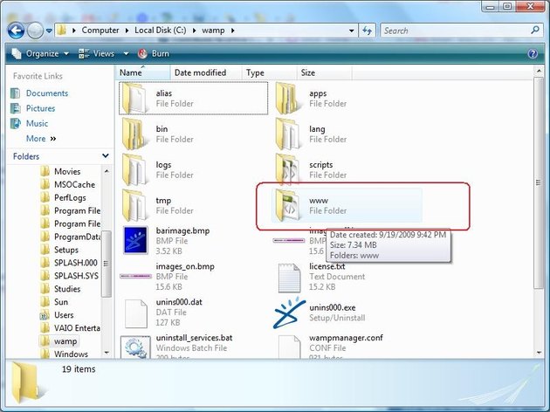The image size is (550, 412).
Task: Select ProgramData folder in tree
Action: 77,237
